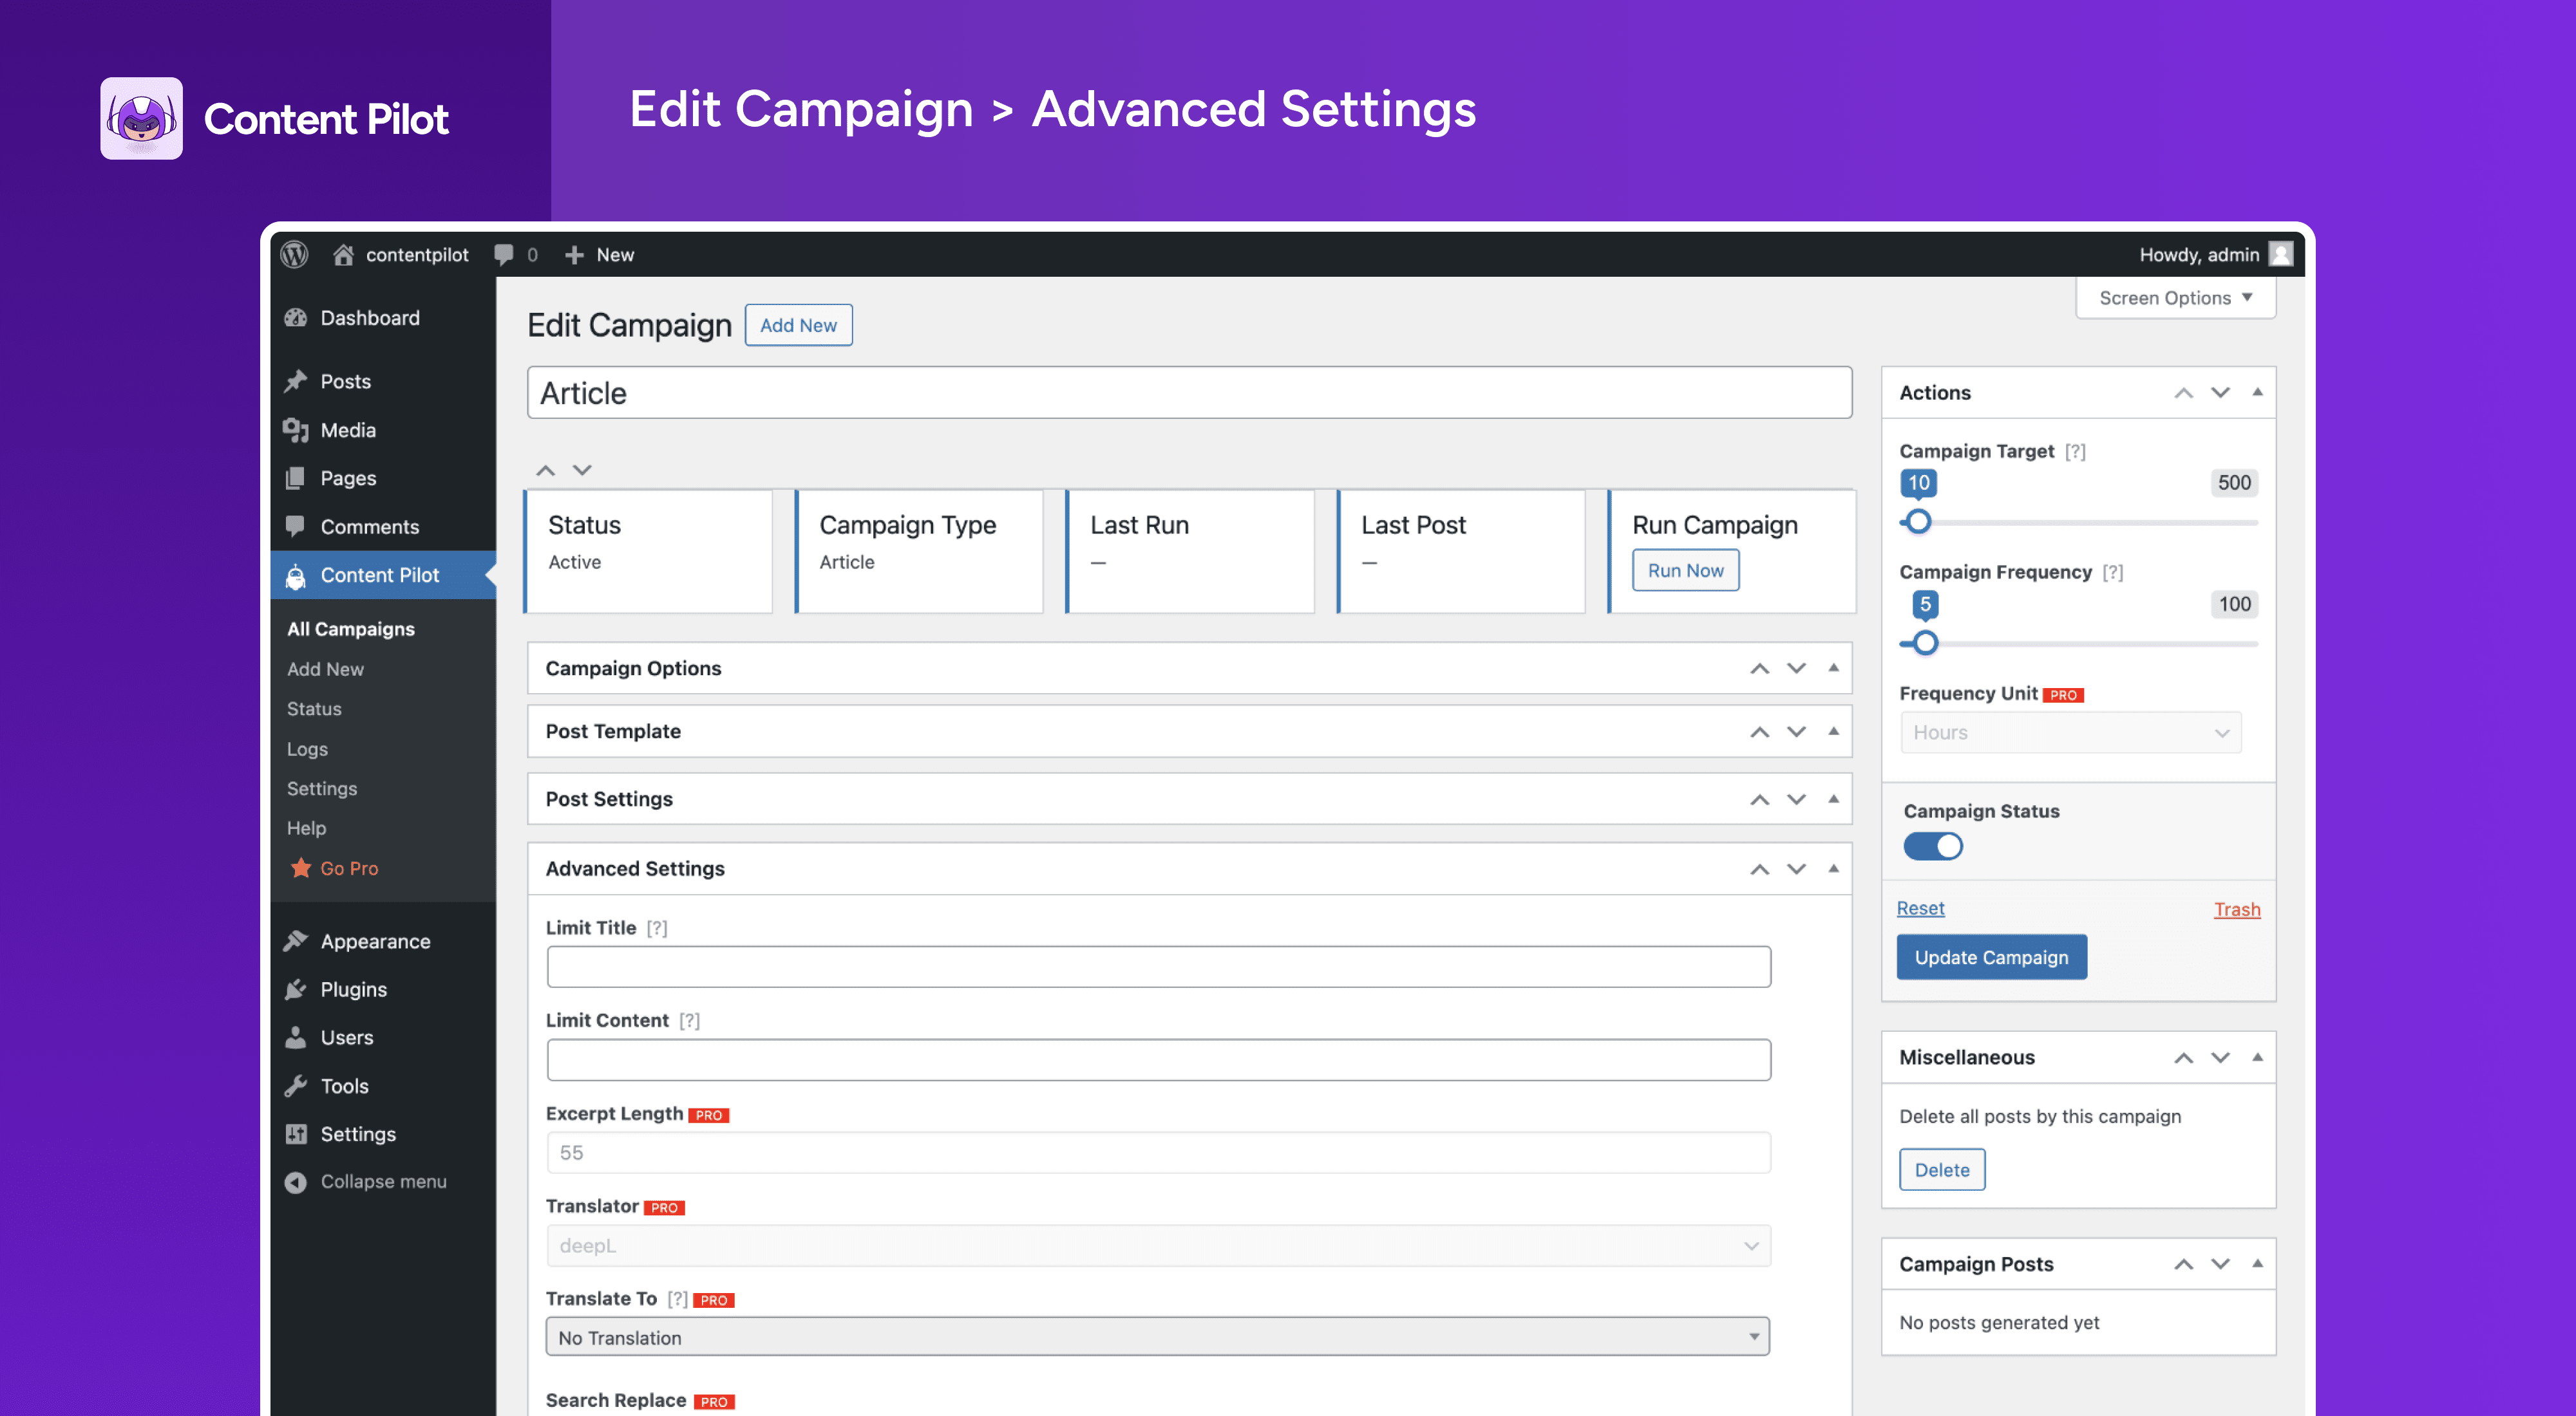Open the Frequency Unit Hours dropdown

[2071, 732]
